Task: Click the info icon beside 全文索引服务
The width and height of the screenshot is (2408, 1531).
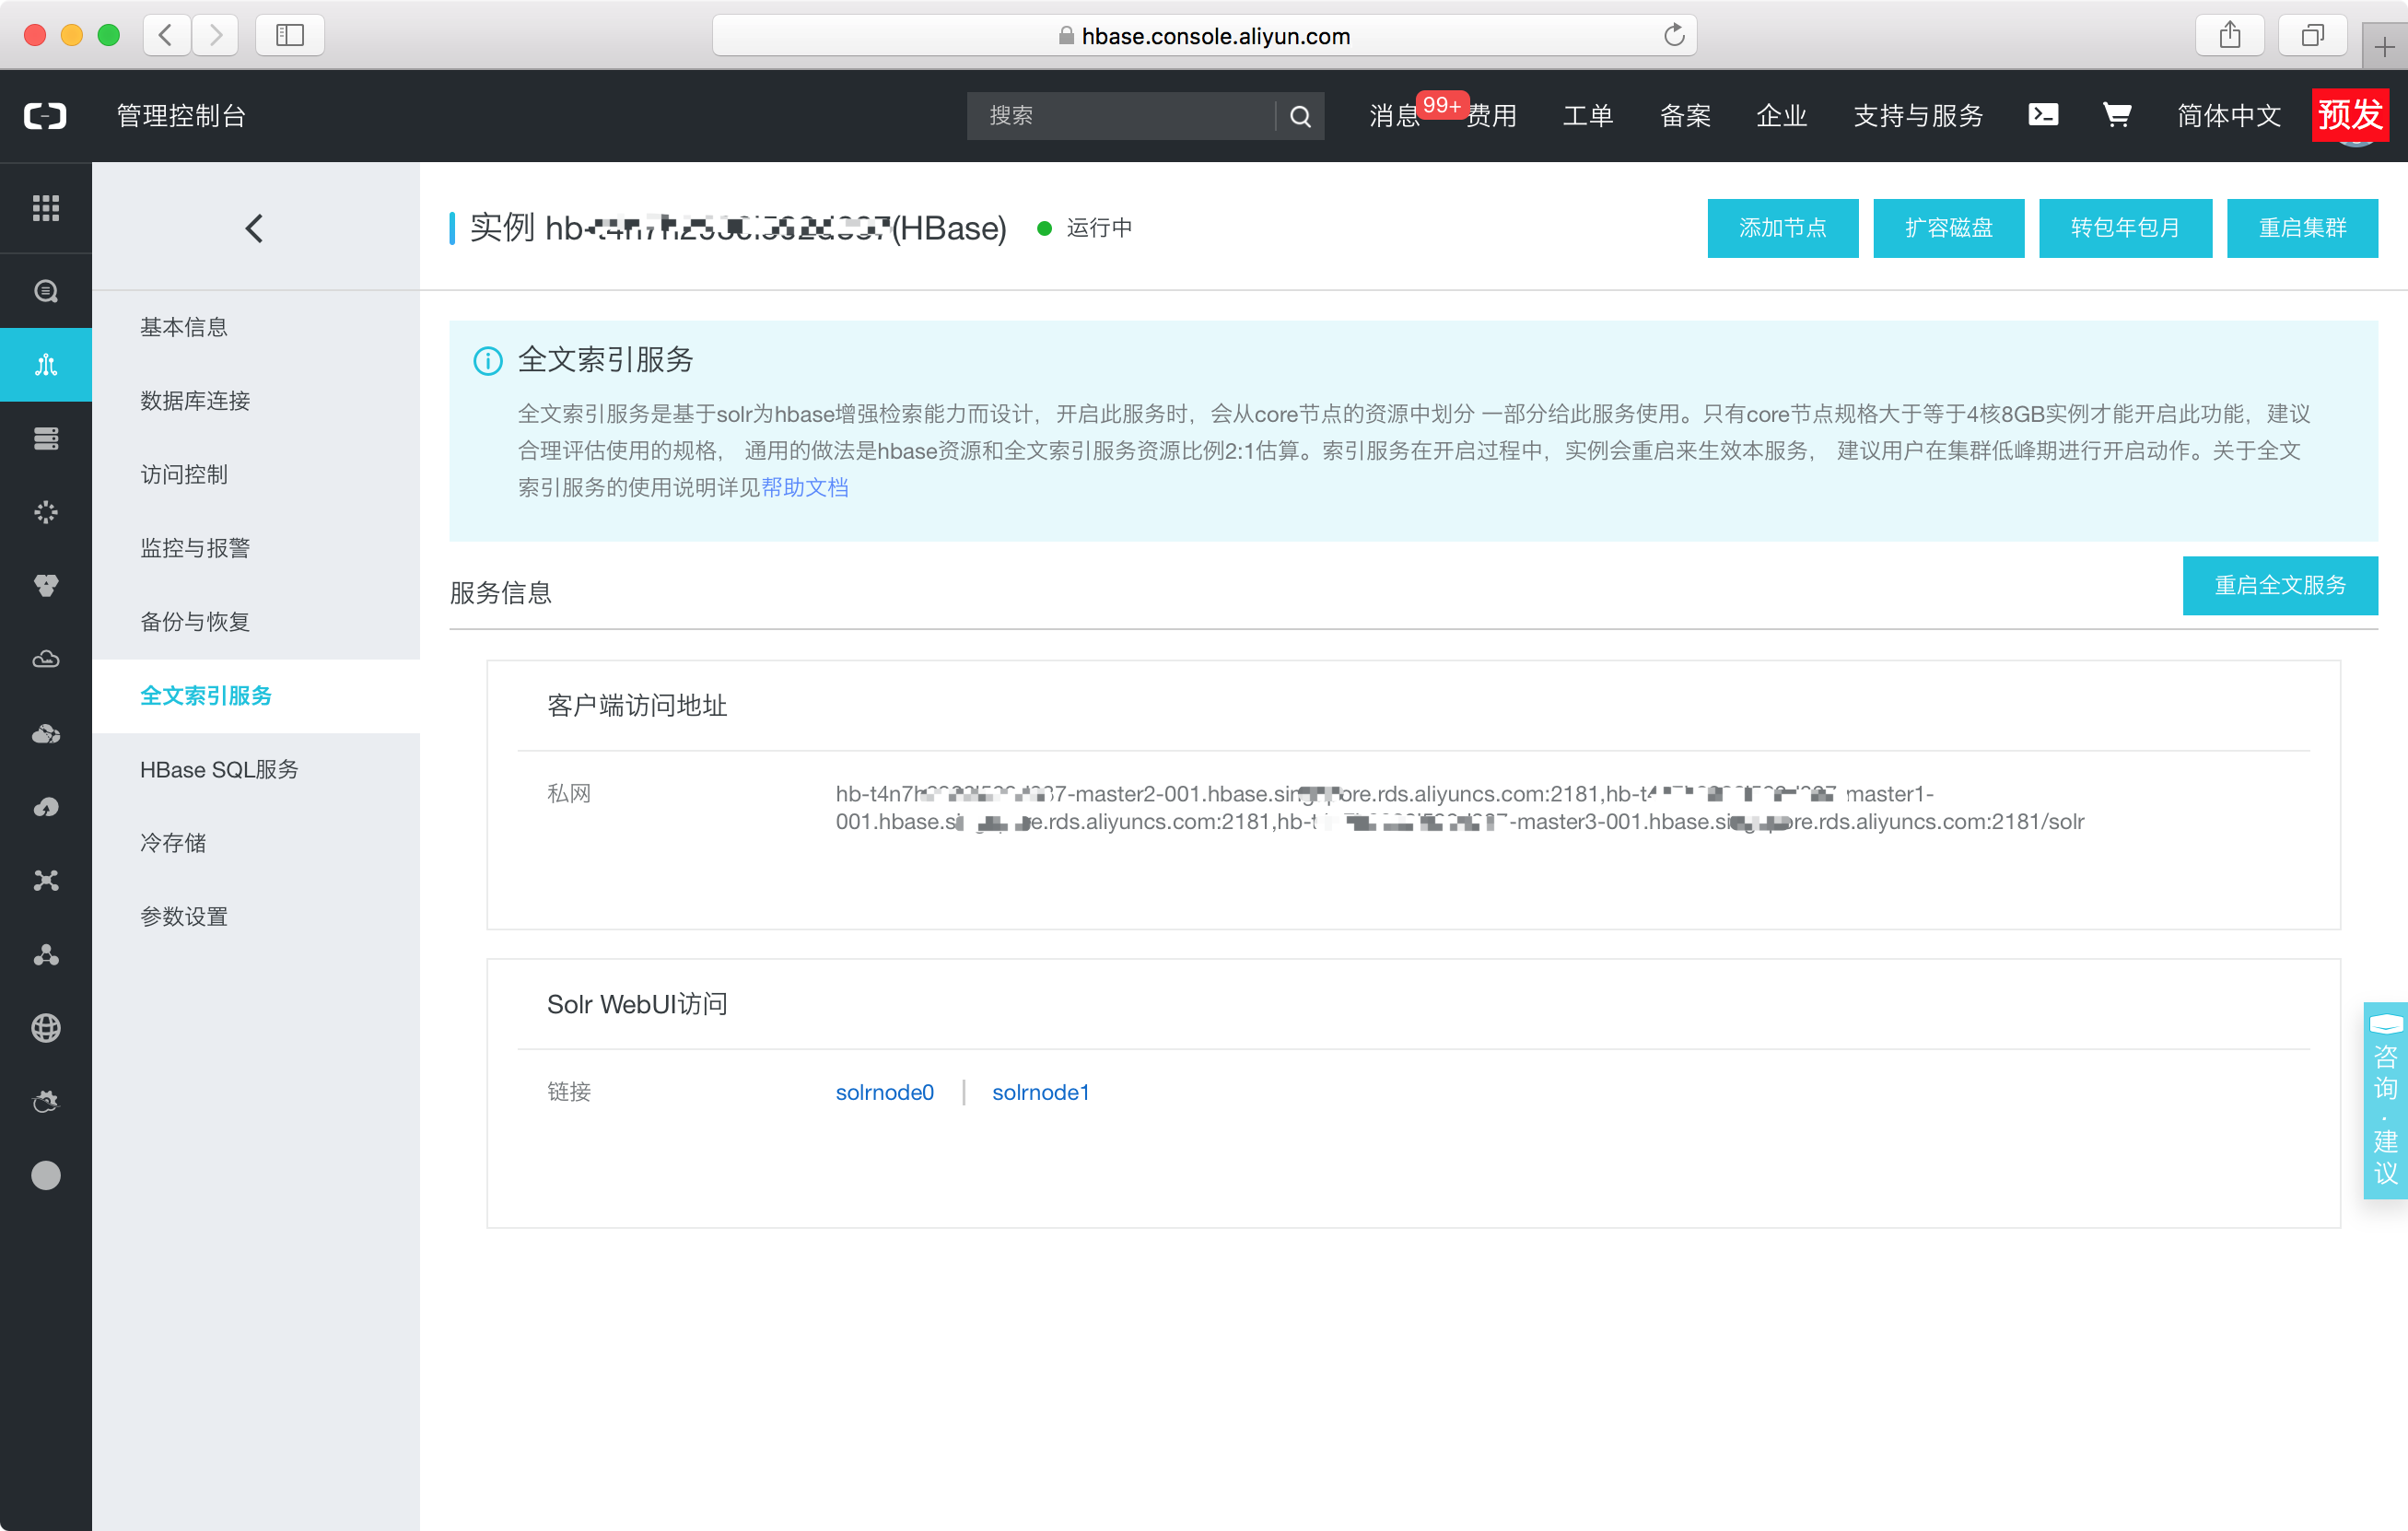Action: pyautogui.click(x=487, y=361)
